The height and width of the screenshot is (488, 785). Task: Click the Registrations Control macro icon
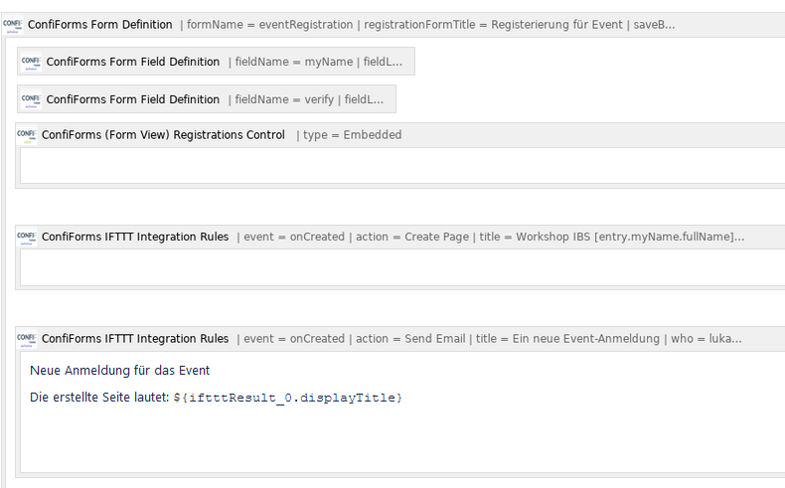(x=27, y=135)
